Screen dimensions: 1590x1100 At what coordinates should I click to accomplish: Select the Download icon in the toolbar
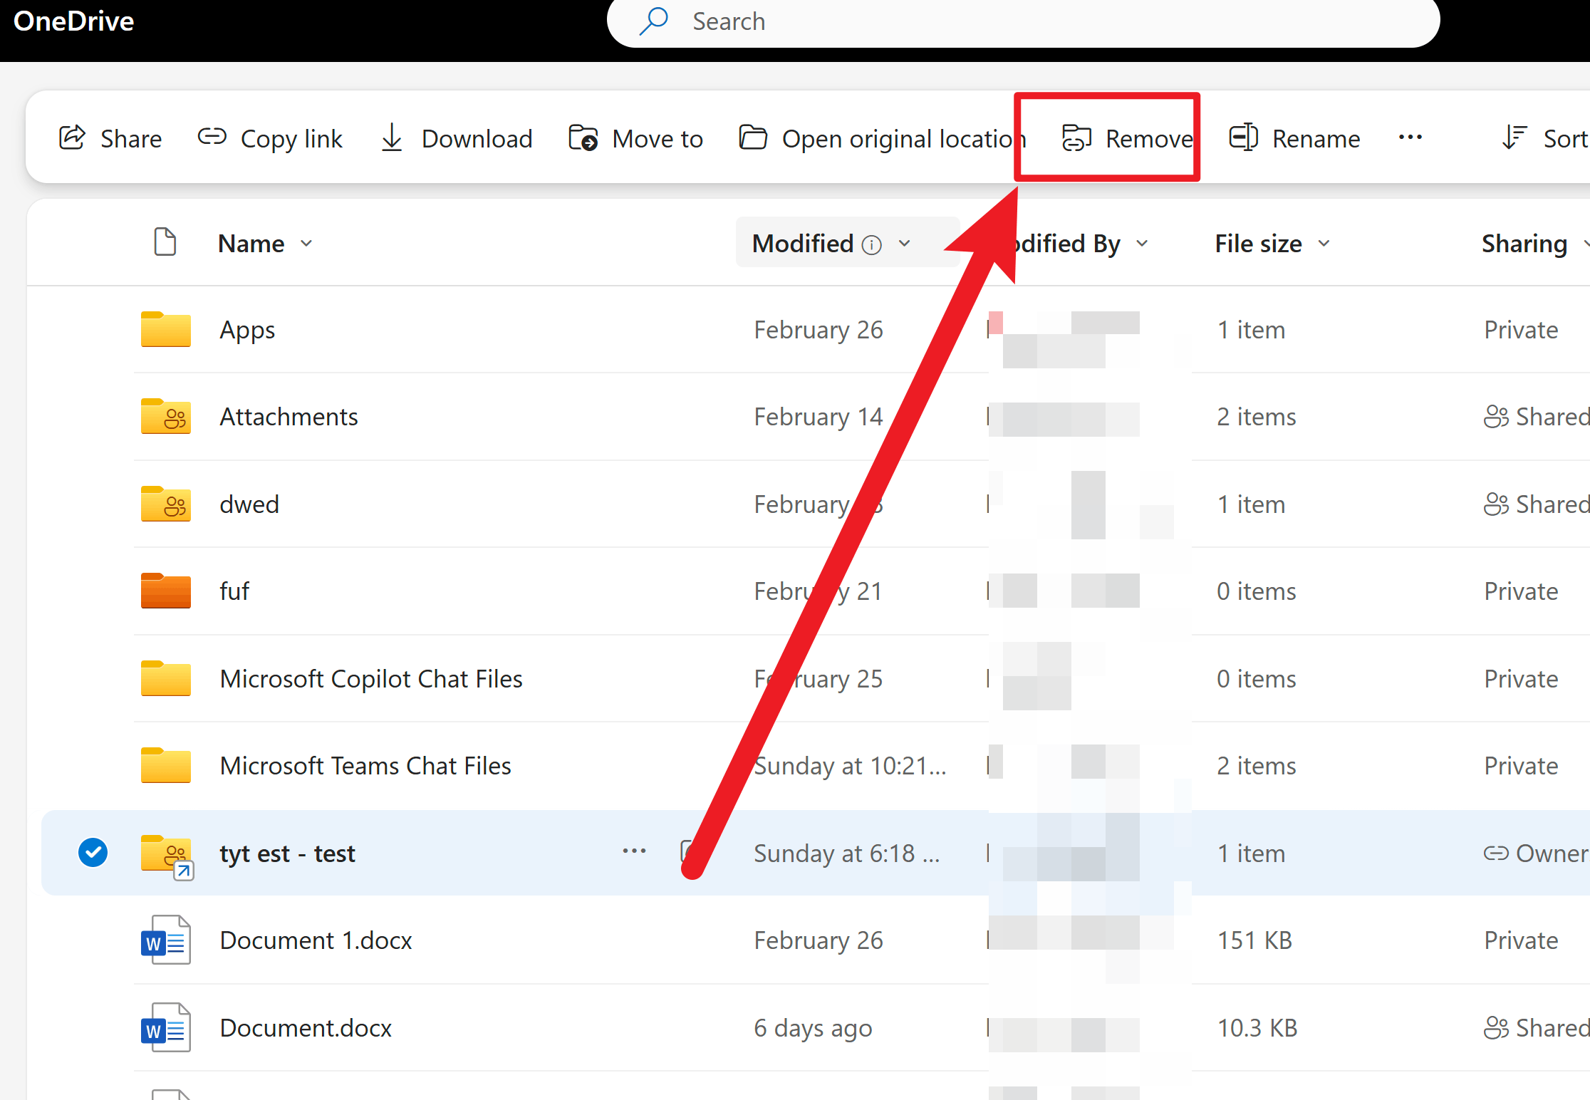tap(391, 137)
